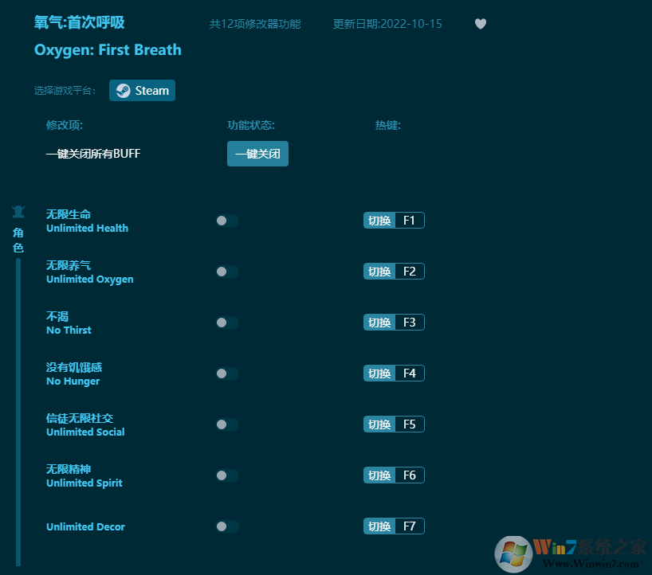Enable the Unlimited Spirit toggle

[226, 475]
